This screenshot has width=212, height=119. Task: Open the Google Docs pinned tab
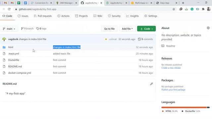pyautogui.click(x=25, y=3)
